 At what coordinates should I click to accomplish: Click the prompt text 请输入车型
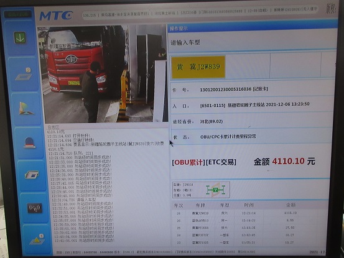185,42
